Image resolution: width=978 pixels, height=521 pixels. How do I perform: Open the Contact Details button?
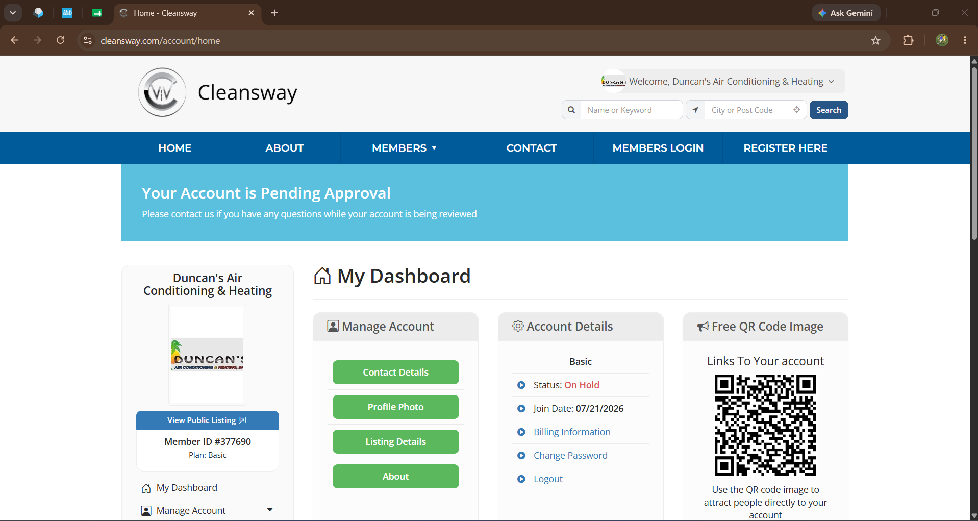pos(396,372)
